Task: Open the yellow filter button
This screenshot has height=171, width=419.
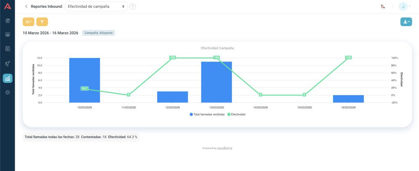Action: pyautogui.click(x=42, y=22)
